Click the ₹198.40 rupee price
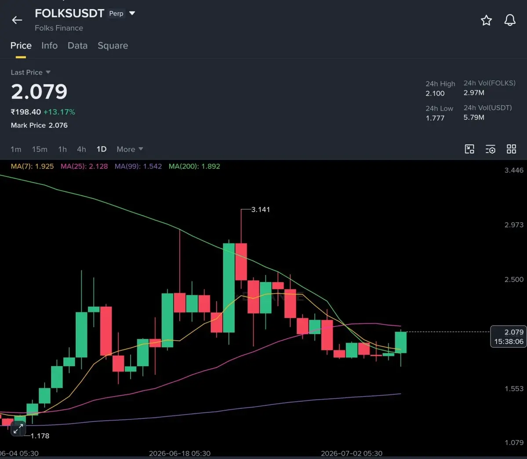Viewport: 527px width, 459px height. pos(25,112)
